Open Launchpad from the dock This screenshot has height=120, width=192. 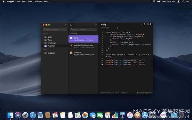click(25, 115)
